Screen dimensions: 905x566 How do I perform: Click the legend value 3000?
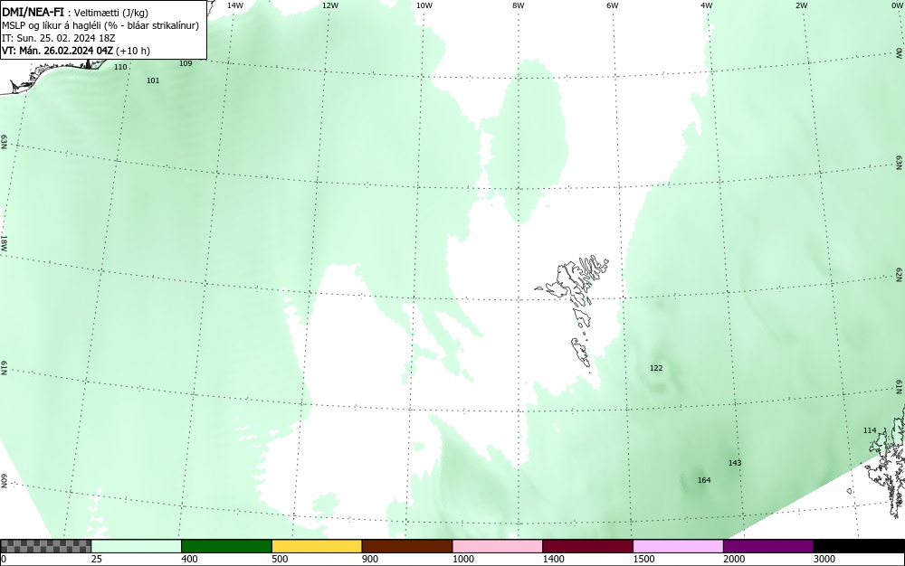[824, 559]
